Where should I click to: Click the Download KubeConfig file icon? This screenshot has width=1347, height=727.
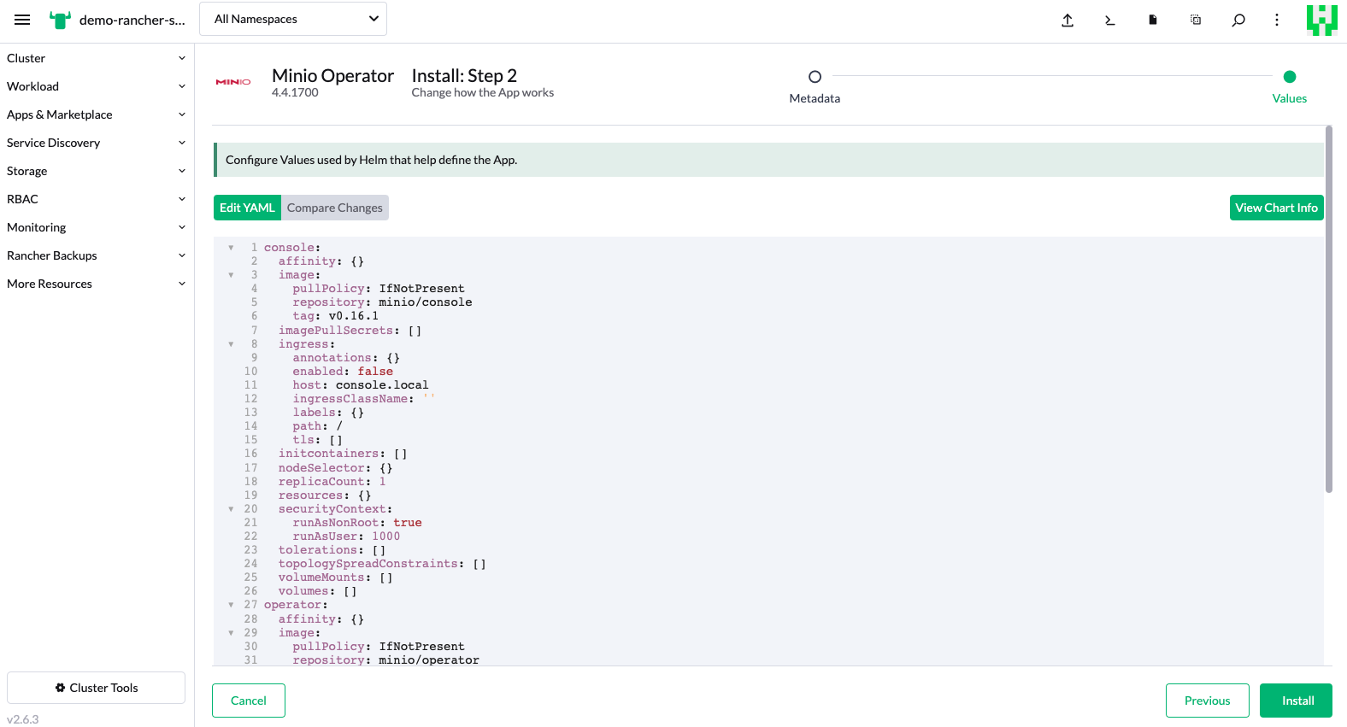[1153, 20]
